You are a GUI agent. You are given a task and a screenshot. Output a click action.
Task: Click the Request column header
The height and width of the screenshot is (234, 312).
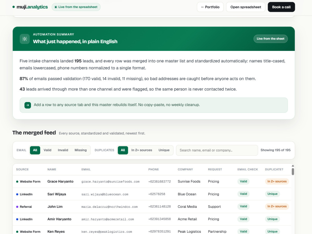pyautogui.click(x=215, y=169)
